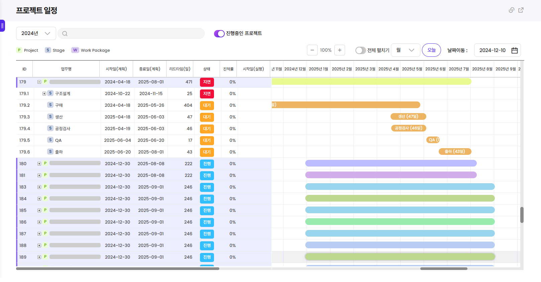Open schedule in new window icon
This screenshot has width=541, height=282.
tap(521, 10)
